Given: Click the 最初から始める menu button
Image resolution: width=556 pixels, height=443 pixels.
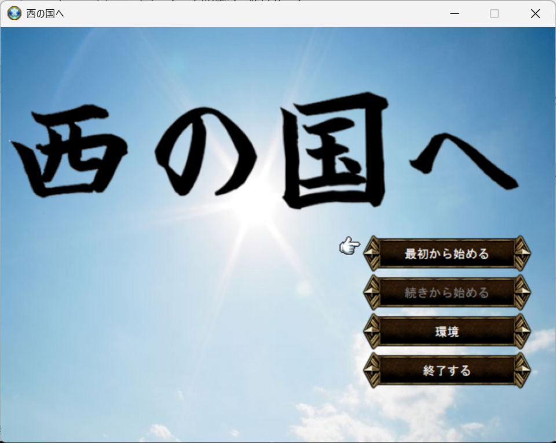Looking at the screenshot, I should [x=447, y=254].
